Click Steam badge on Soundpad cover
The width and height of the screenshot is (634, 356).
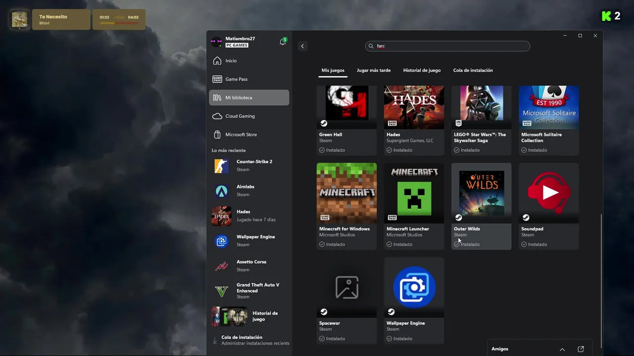526,218
